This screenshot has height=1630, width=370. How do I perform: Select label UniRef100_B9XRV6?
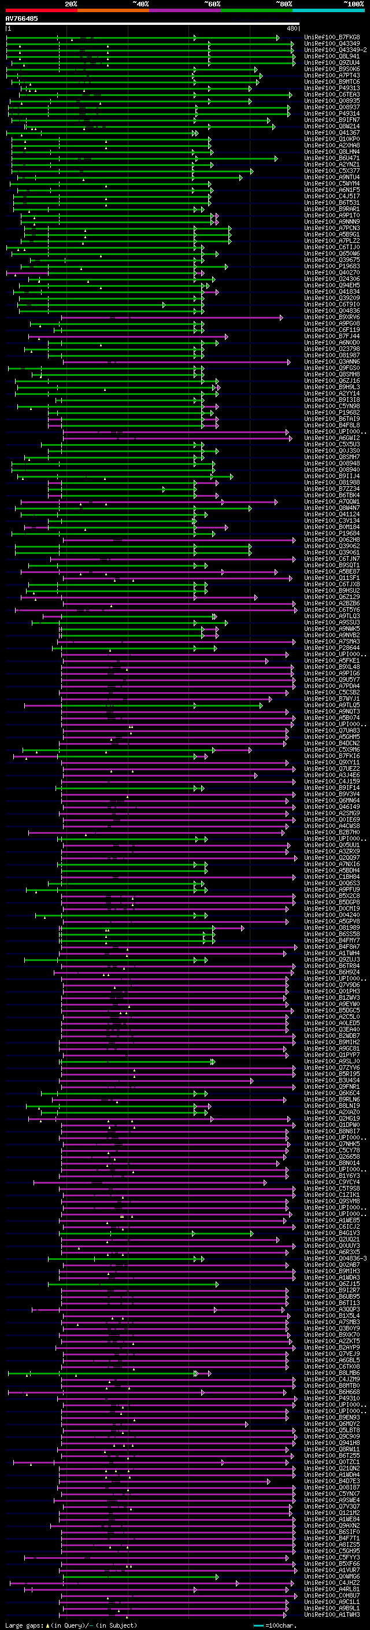[332, 317]
